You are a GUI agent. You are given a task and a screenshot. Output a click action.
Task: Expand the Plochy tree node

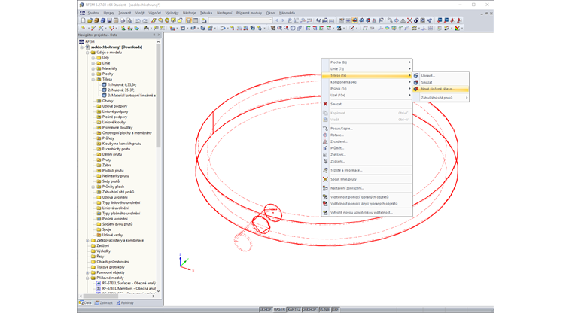(93, 74)
